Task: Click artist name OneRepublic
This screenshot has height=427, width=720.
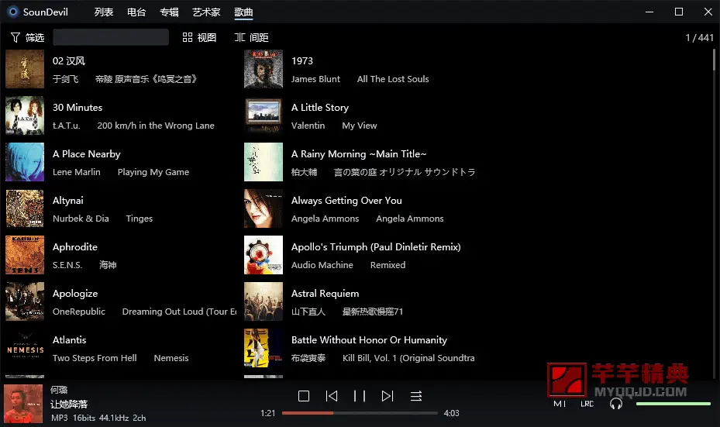Action: point(79,312)
